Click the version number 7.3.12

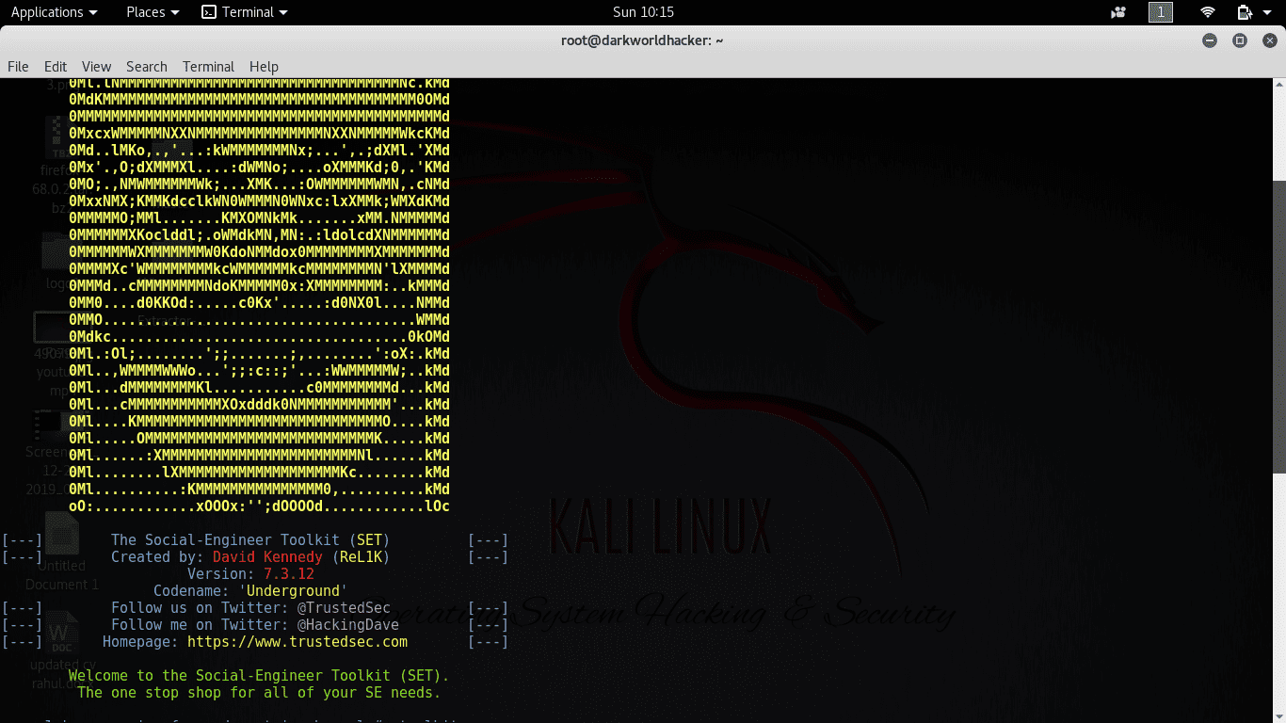coord(289,574)
